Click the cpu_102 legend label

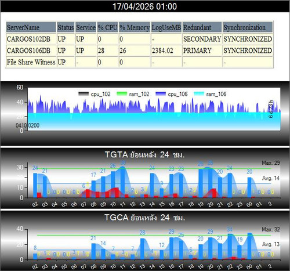click(x=100, y=94)
